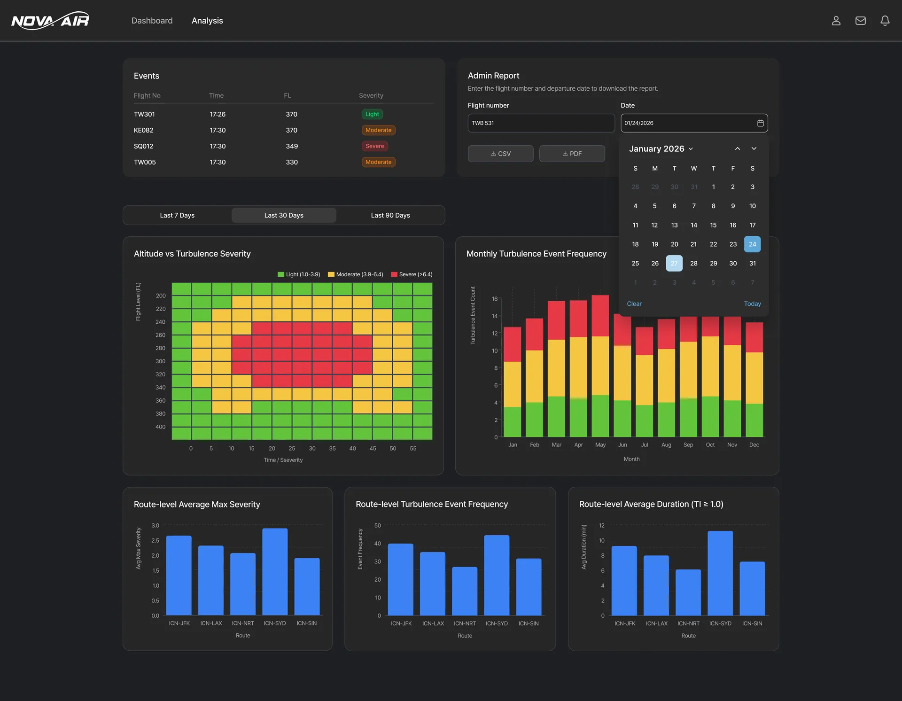Open the Dashboard tab
This screenshot has height=701, width=902.
(152, 21)
